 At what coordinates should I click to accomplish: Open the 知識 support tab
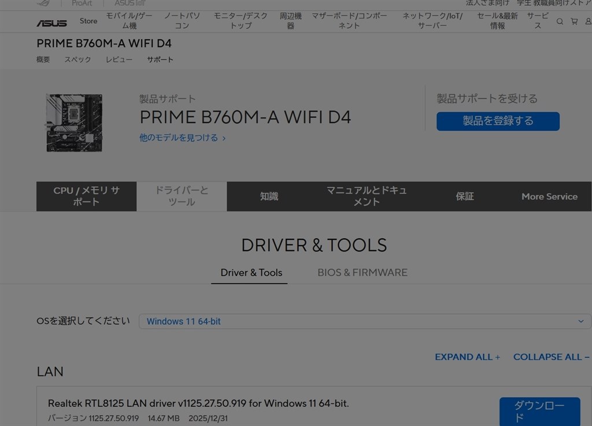pos(269,197)
